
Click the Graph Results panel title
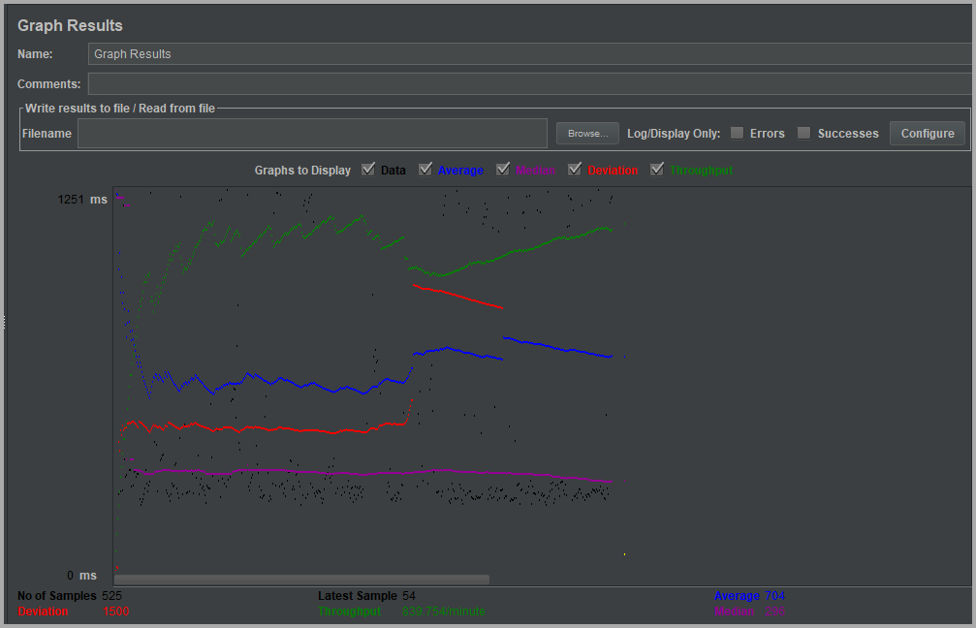(70, 25)
